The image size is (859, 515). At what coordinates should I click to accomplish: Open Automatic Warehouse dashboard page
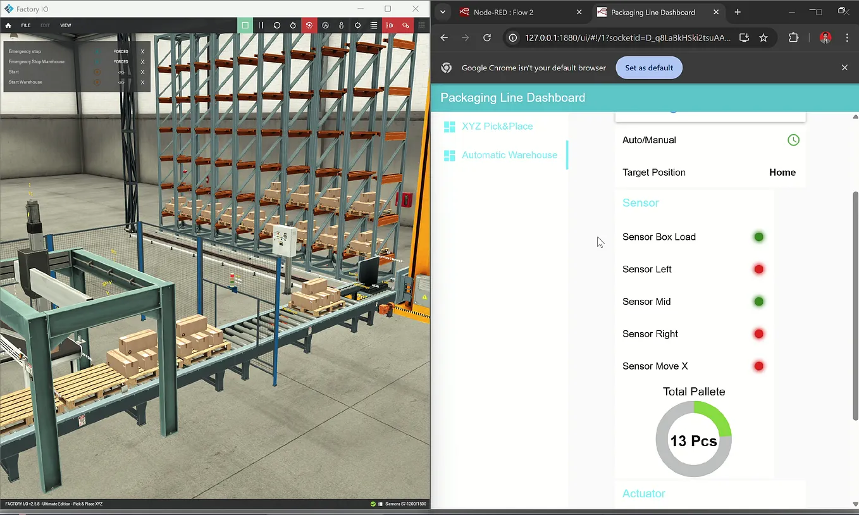click(500, 155)
